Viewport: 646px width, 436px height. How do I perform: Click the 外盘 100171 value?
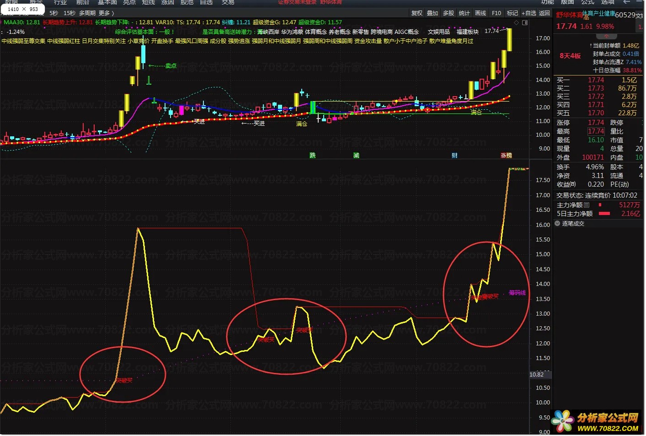(x=593, y=157)
